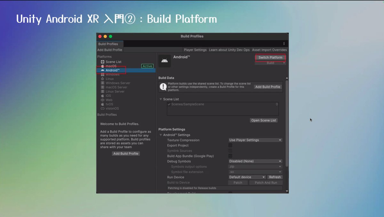The height and width of the screenshot is (217, 384).
Task: Click the Linux penguin platform icon
Action: tap(102, 79)
